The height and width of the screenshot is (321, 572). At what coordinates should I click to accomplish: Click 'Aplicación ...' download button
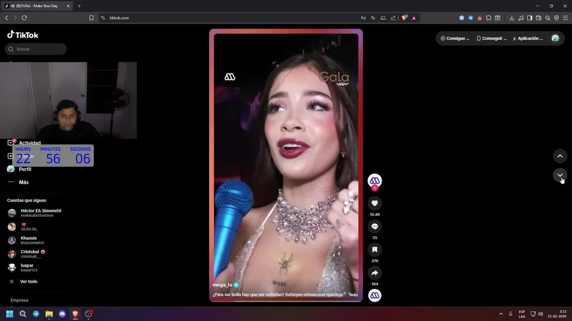528,38
